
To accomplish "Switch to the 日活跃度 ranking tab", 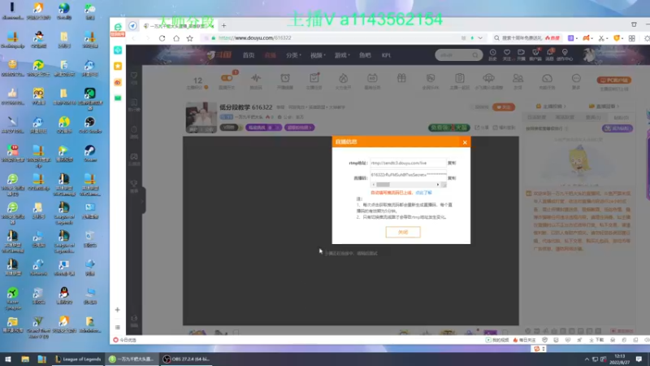I will pyautogui.click(x=536, y=117).
